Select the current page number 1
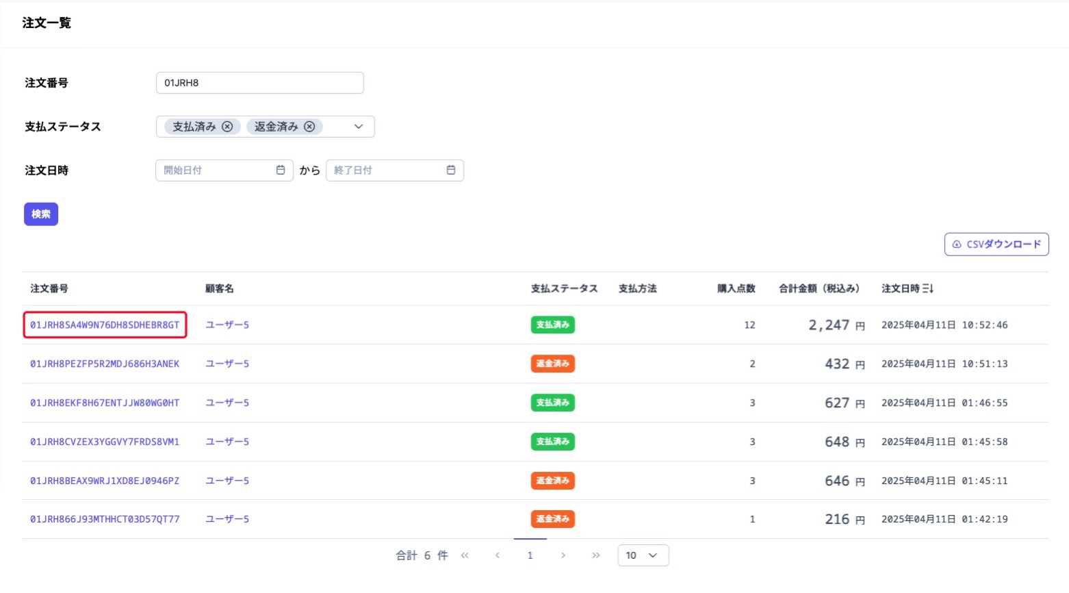Viewport: 1069px width, 593px height. click(530, 555)
